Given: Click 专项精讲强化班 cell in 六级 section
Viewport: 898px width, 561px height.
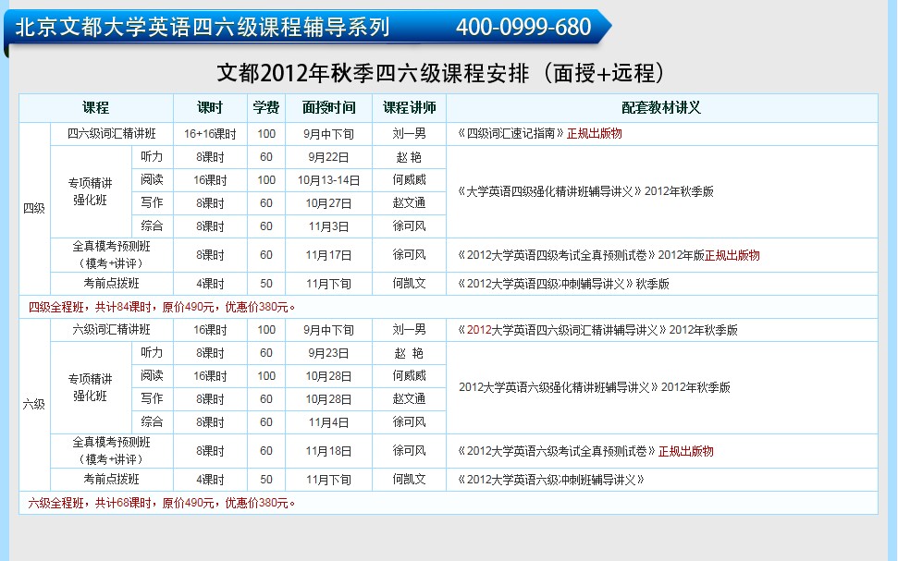Looking at the screenshot, I should (x=91, y=387).
